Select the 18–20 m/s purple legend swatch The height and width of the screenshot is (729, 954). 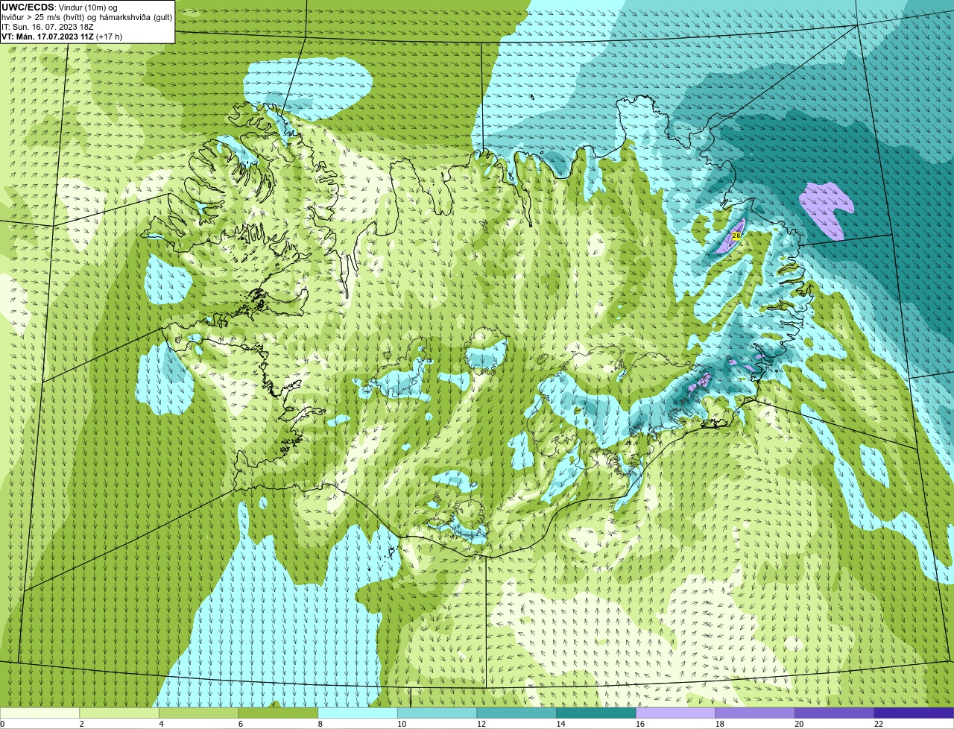[755, 713]
